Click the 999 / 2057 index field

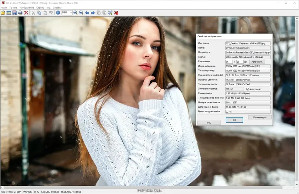click(248, 103)
